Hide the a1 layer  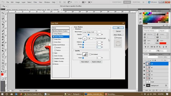click(144, 67)
